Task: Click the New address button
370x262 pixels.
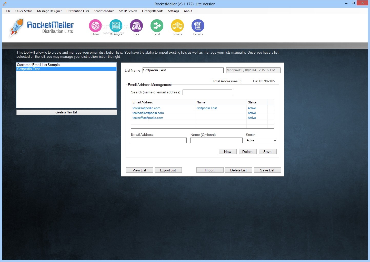Action: (228, 152)
